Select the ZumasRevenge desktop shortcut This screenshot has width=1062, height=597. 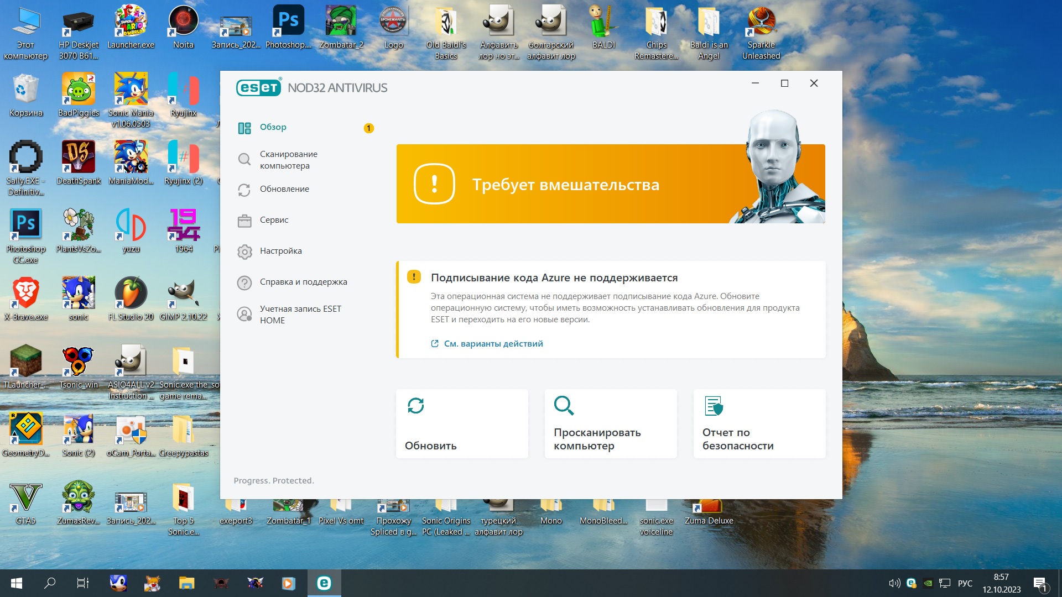point(79,503)
